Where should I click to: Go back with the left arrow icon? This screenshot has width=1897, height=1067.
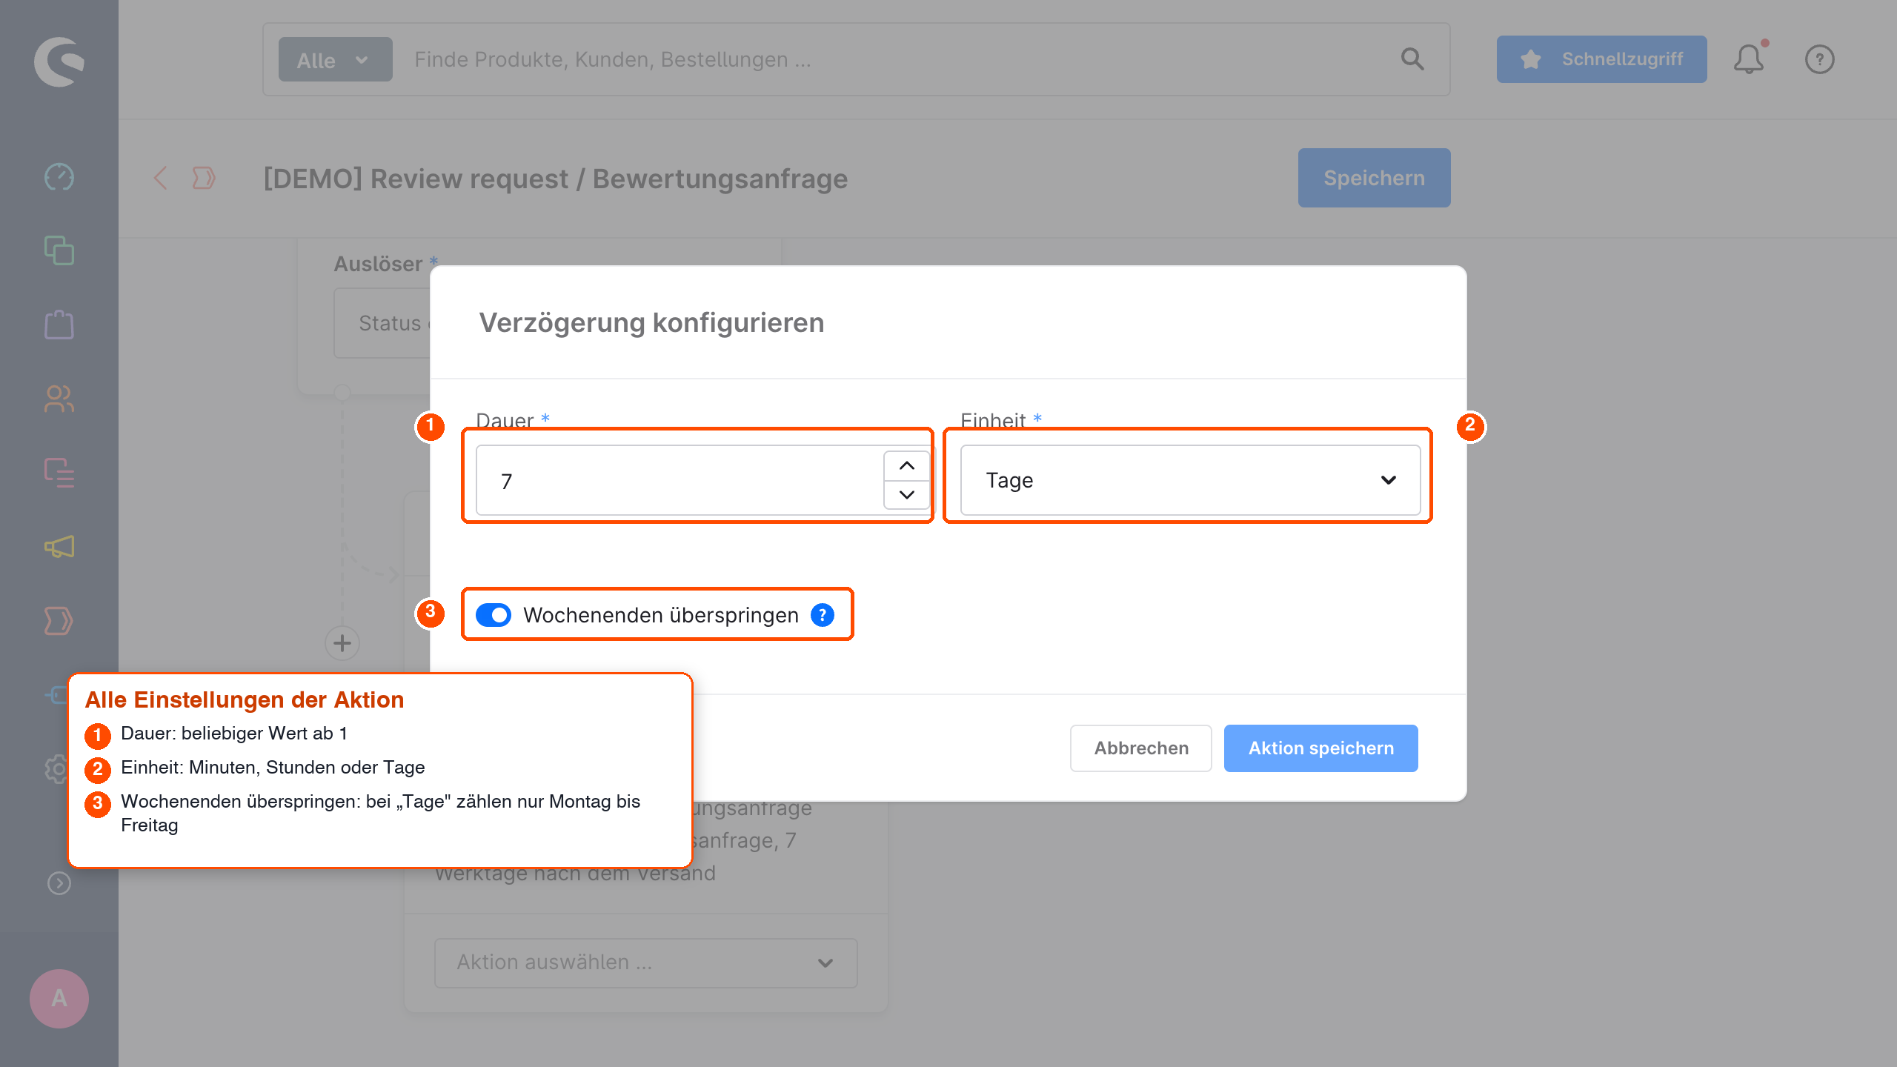pos(160,178)
